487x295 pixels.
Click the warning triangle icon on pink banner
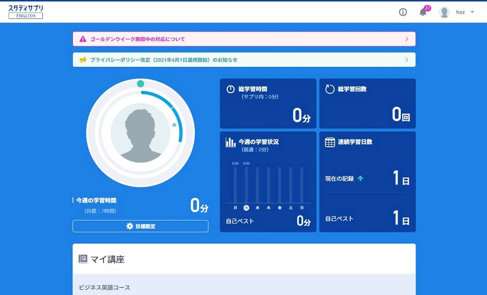(83, 39)
